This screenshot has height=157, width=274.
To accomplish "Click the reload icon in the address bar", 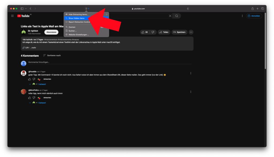I will point(188,8).
